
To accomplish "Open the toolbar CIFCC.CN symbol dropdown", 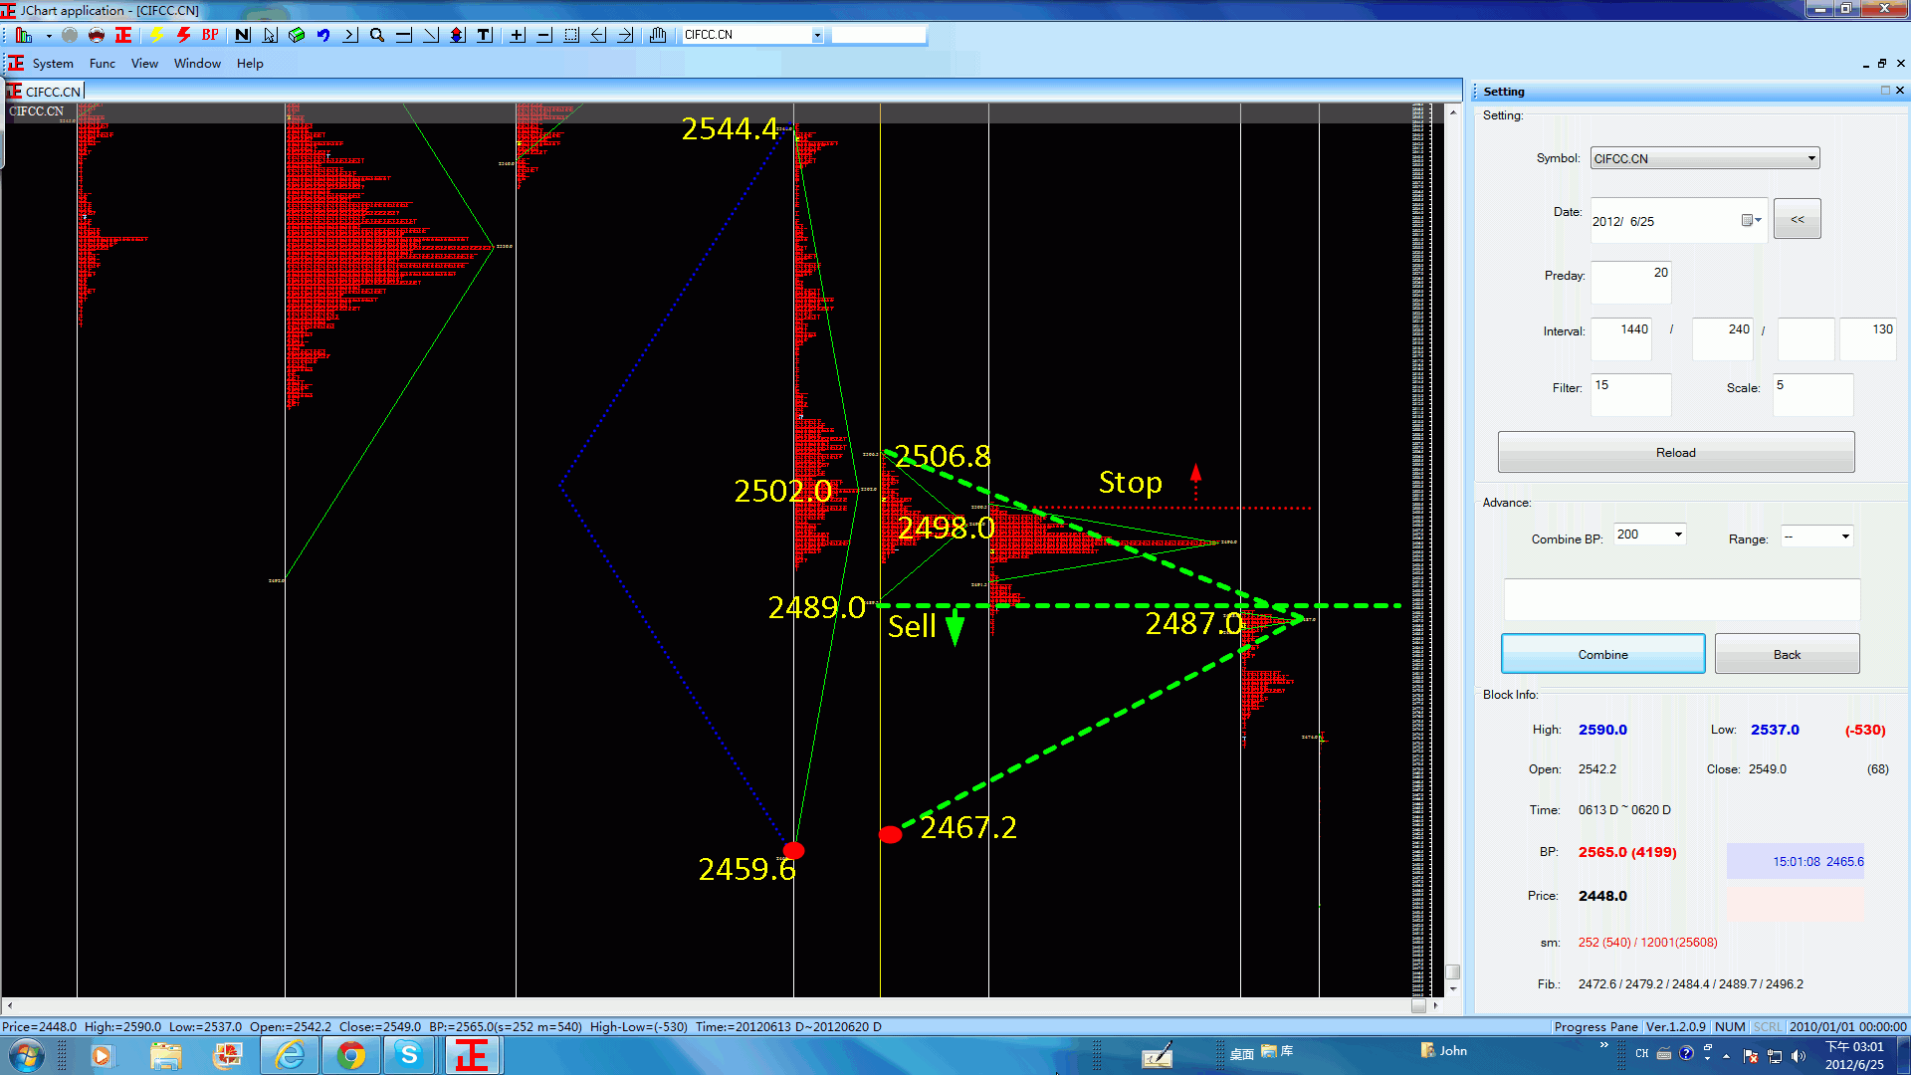I will click(817, 35).
